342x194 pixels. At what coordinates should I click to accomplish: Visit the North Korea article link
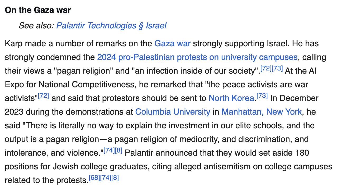click(231, 98)
